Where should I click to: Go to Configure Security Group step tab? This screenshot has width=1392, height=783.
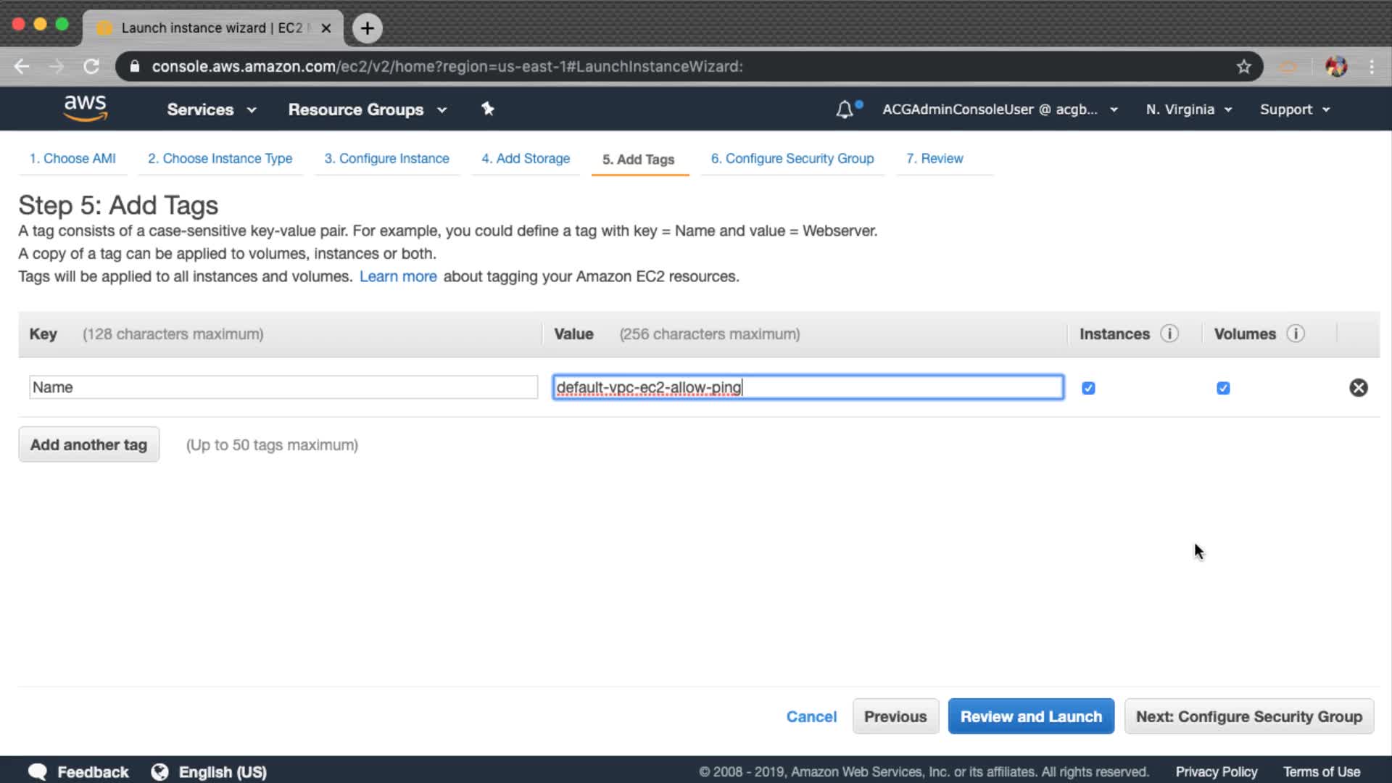point(792,159)
